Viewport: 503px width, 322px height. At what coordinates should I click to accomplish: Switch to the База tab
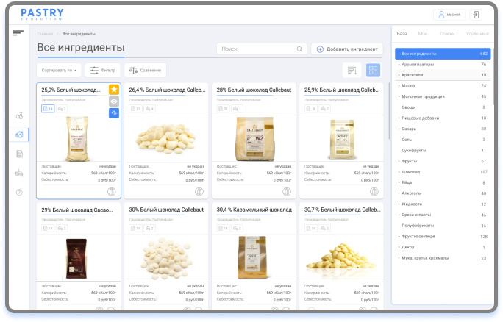pyautogui.click(x=402, y=34)
